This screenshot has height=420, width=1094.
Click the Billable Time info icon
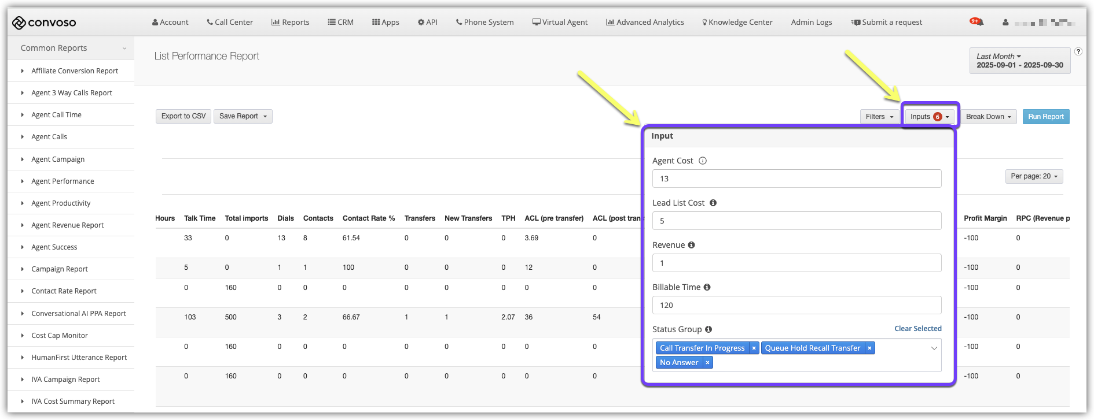pos(707,287)
